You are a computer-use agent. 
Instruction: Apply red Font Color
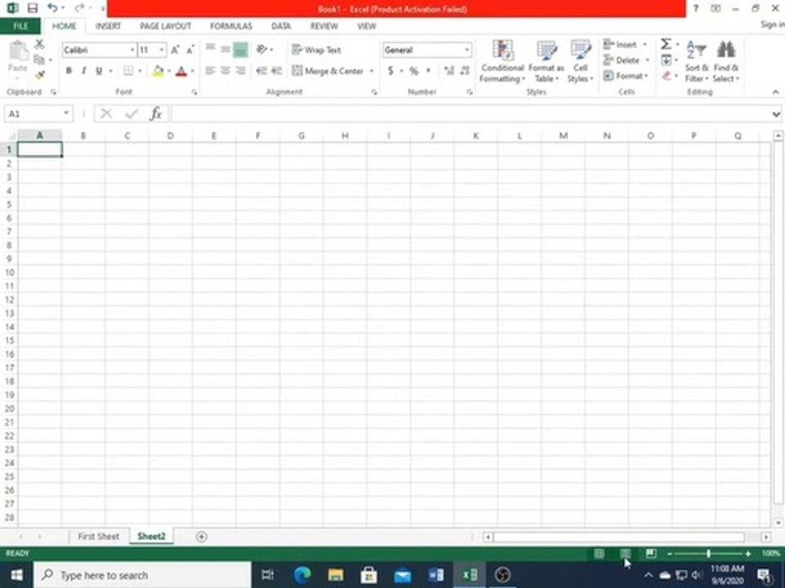click(182, 70)
